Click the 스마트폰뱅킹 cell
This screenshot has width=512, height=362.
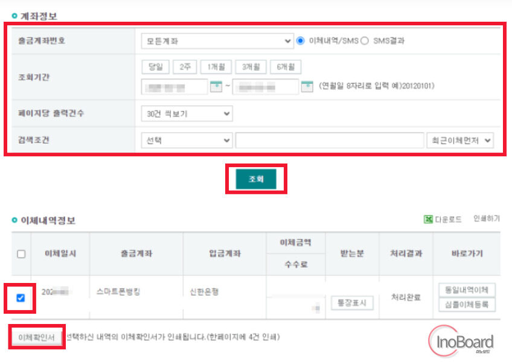118,292
